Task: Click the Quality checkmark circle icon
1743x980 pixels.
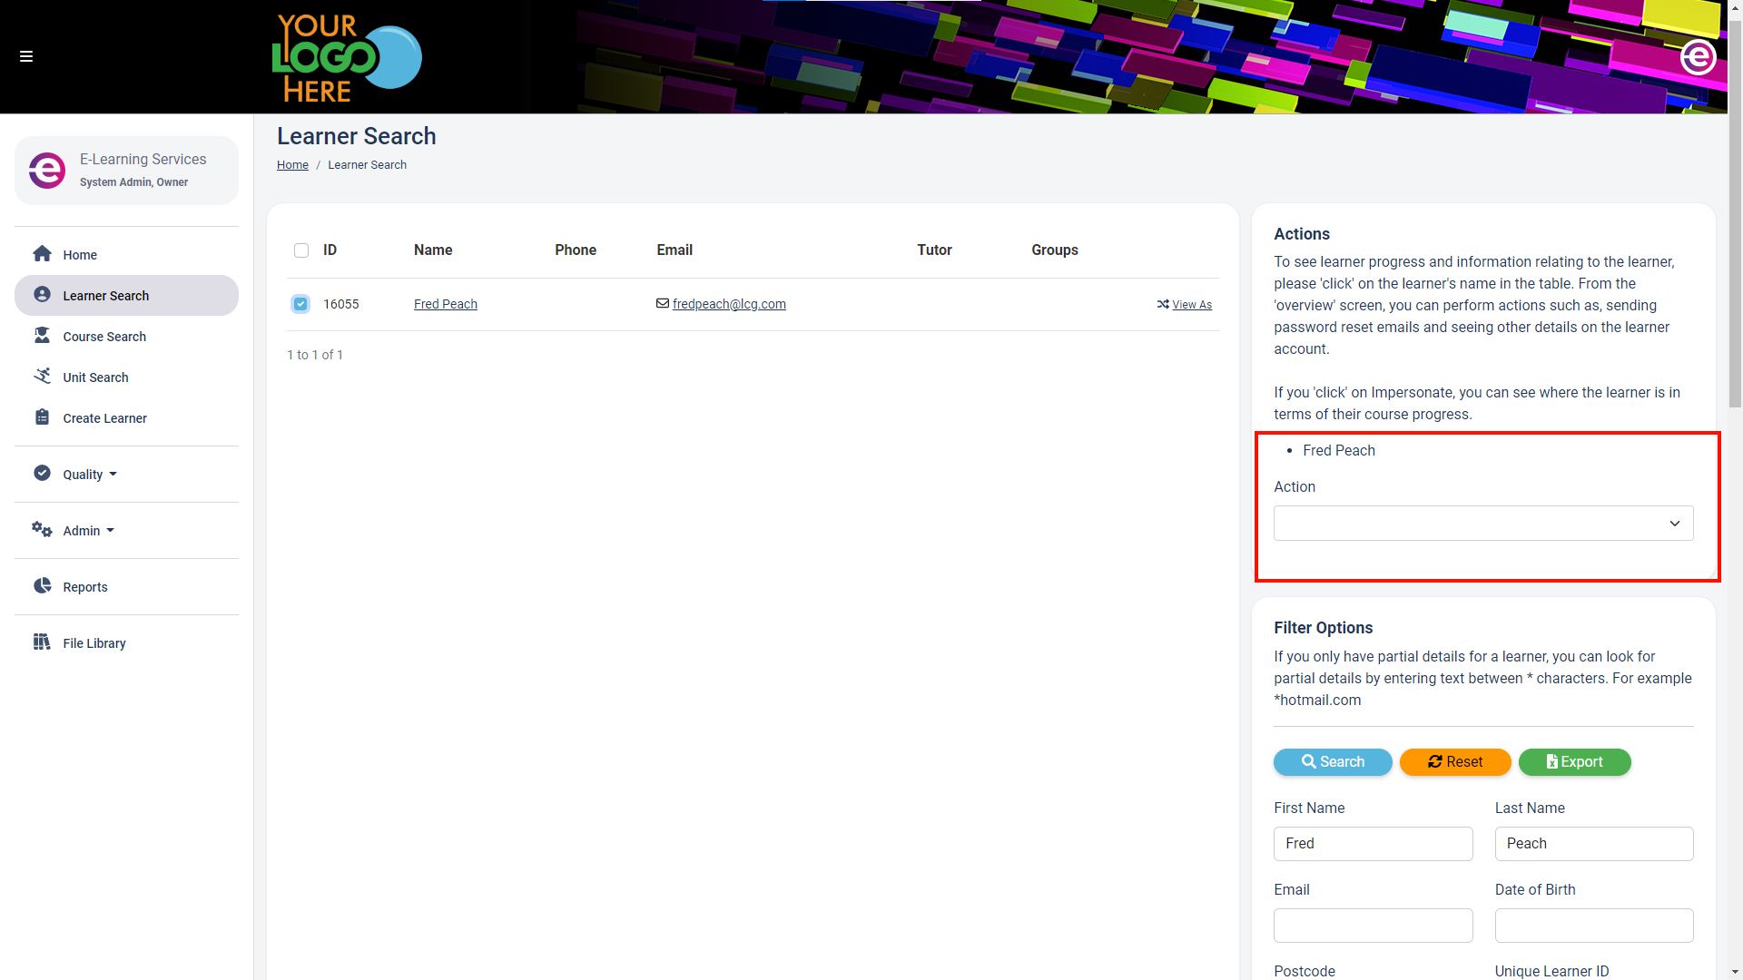Action: tap(42, 473)
